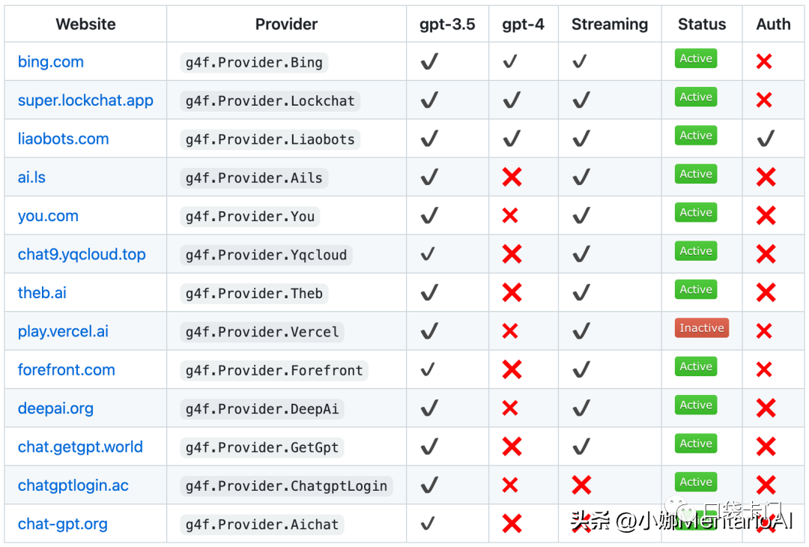Click the Auth checkmark for liaobots.com

pyautogui.click(x=766, y=139)
